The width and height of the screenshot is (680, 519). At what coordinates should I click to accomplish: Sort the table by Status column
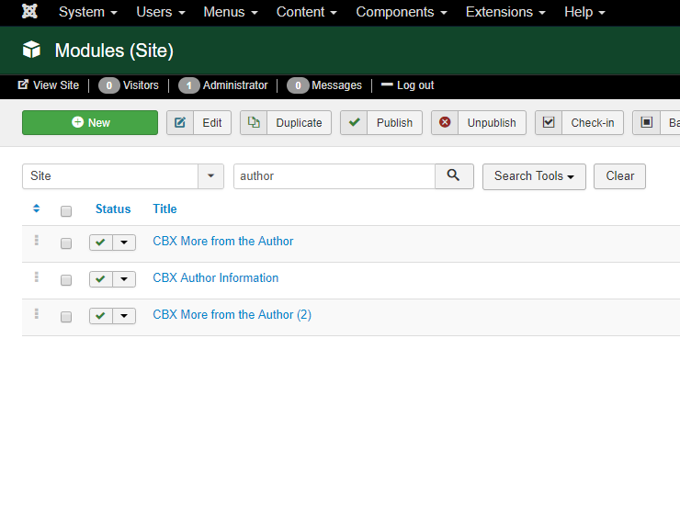113,209
